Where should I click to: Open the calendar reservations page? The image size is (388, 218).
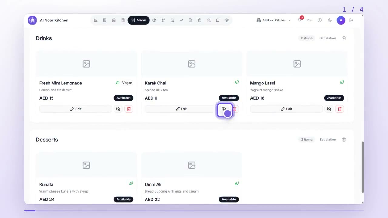pyautogui.click(x=172, y=20)
